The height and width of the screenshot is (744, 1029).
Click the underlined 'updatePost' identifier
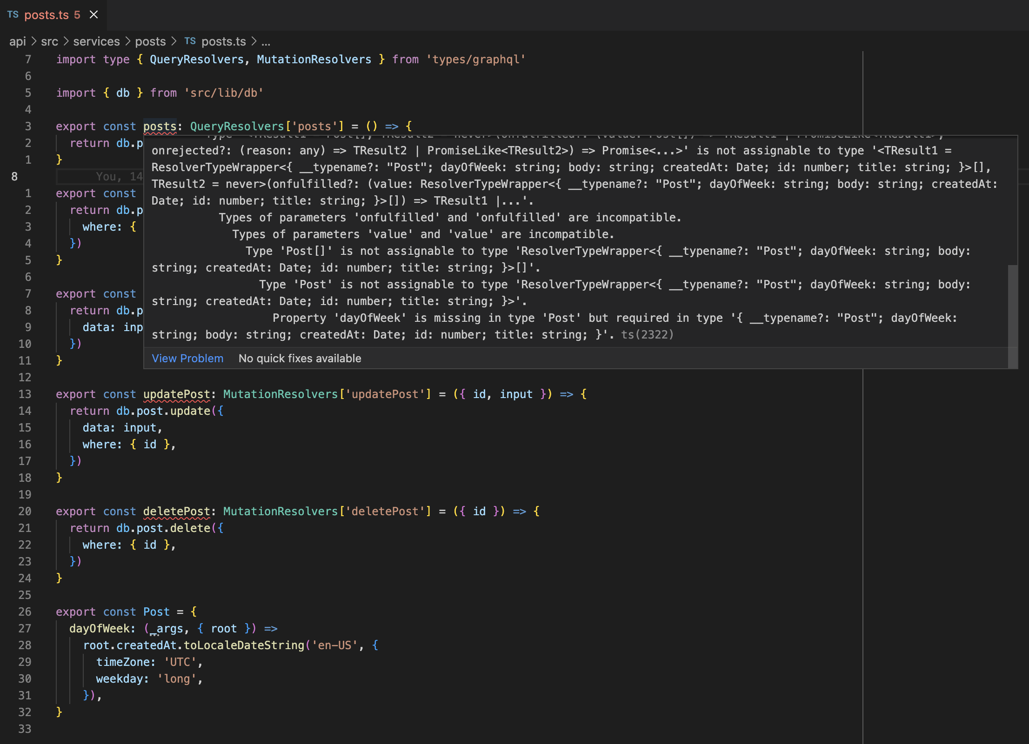pyautogui.click(x=176, y=394)
